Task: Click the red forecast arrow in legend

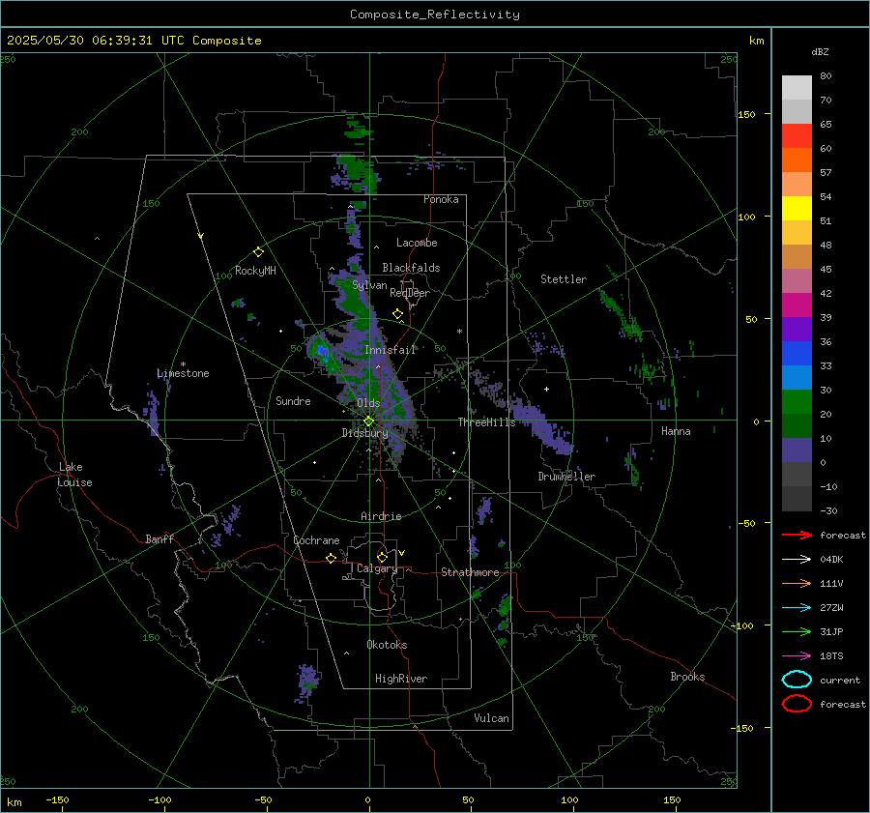Action: tap(797, 535)
